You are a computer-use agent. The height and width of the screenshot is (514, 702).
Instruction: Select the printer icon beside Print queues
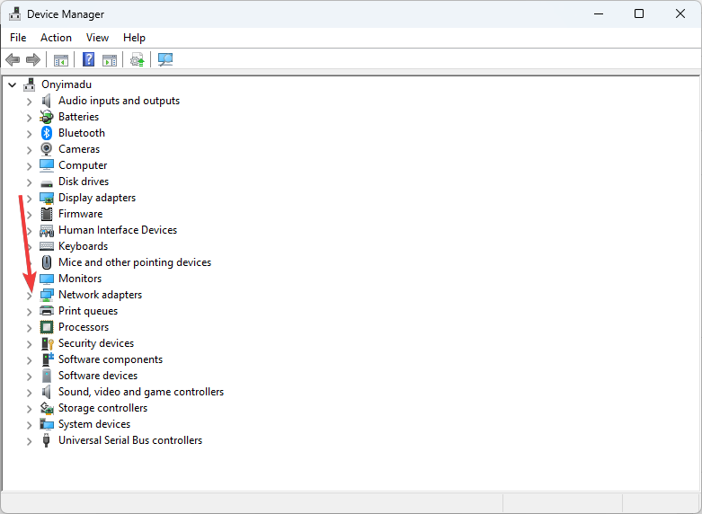(47, 311)
